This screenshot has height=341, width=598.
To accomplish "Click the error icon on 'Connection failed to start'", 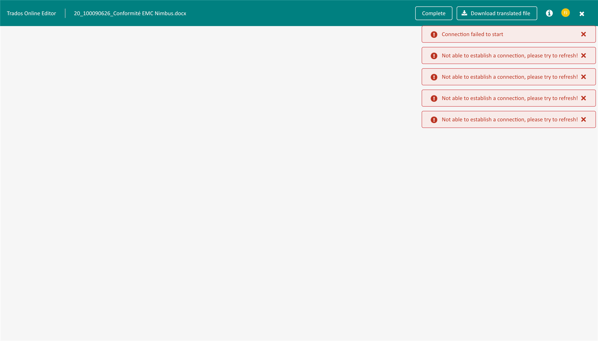I will point(434,34).
